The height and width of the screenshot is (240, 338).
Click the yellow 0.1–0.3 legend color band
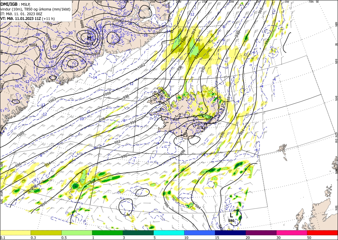click(x=15, y=233)
